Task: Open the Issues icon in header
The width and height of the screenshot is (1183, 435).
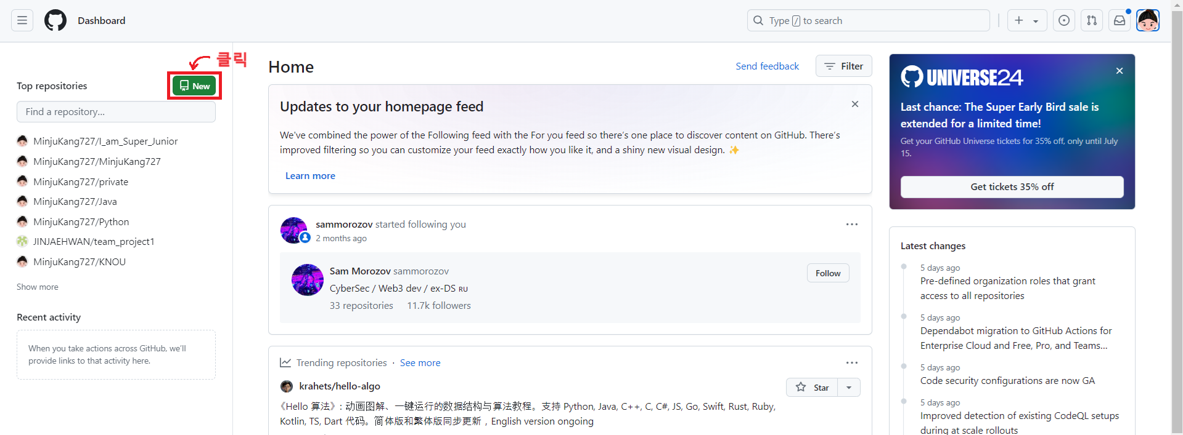Action: point(1064,20)
